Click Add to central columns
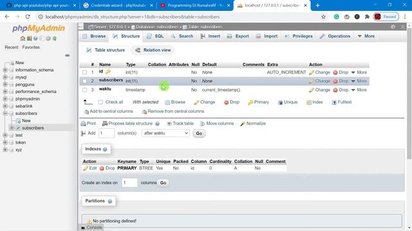Screen dimensions: 412x231 [x=108, y=112]
